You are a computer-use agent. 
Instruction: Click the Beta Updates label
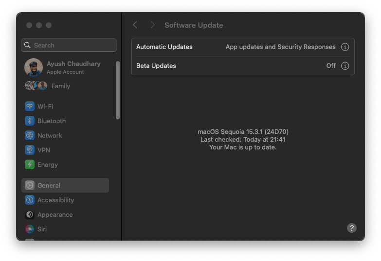[x=156, y=65]
